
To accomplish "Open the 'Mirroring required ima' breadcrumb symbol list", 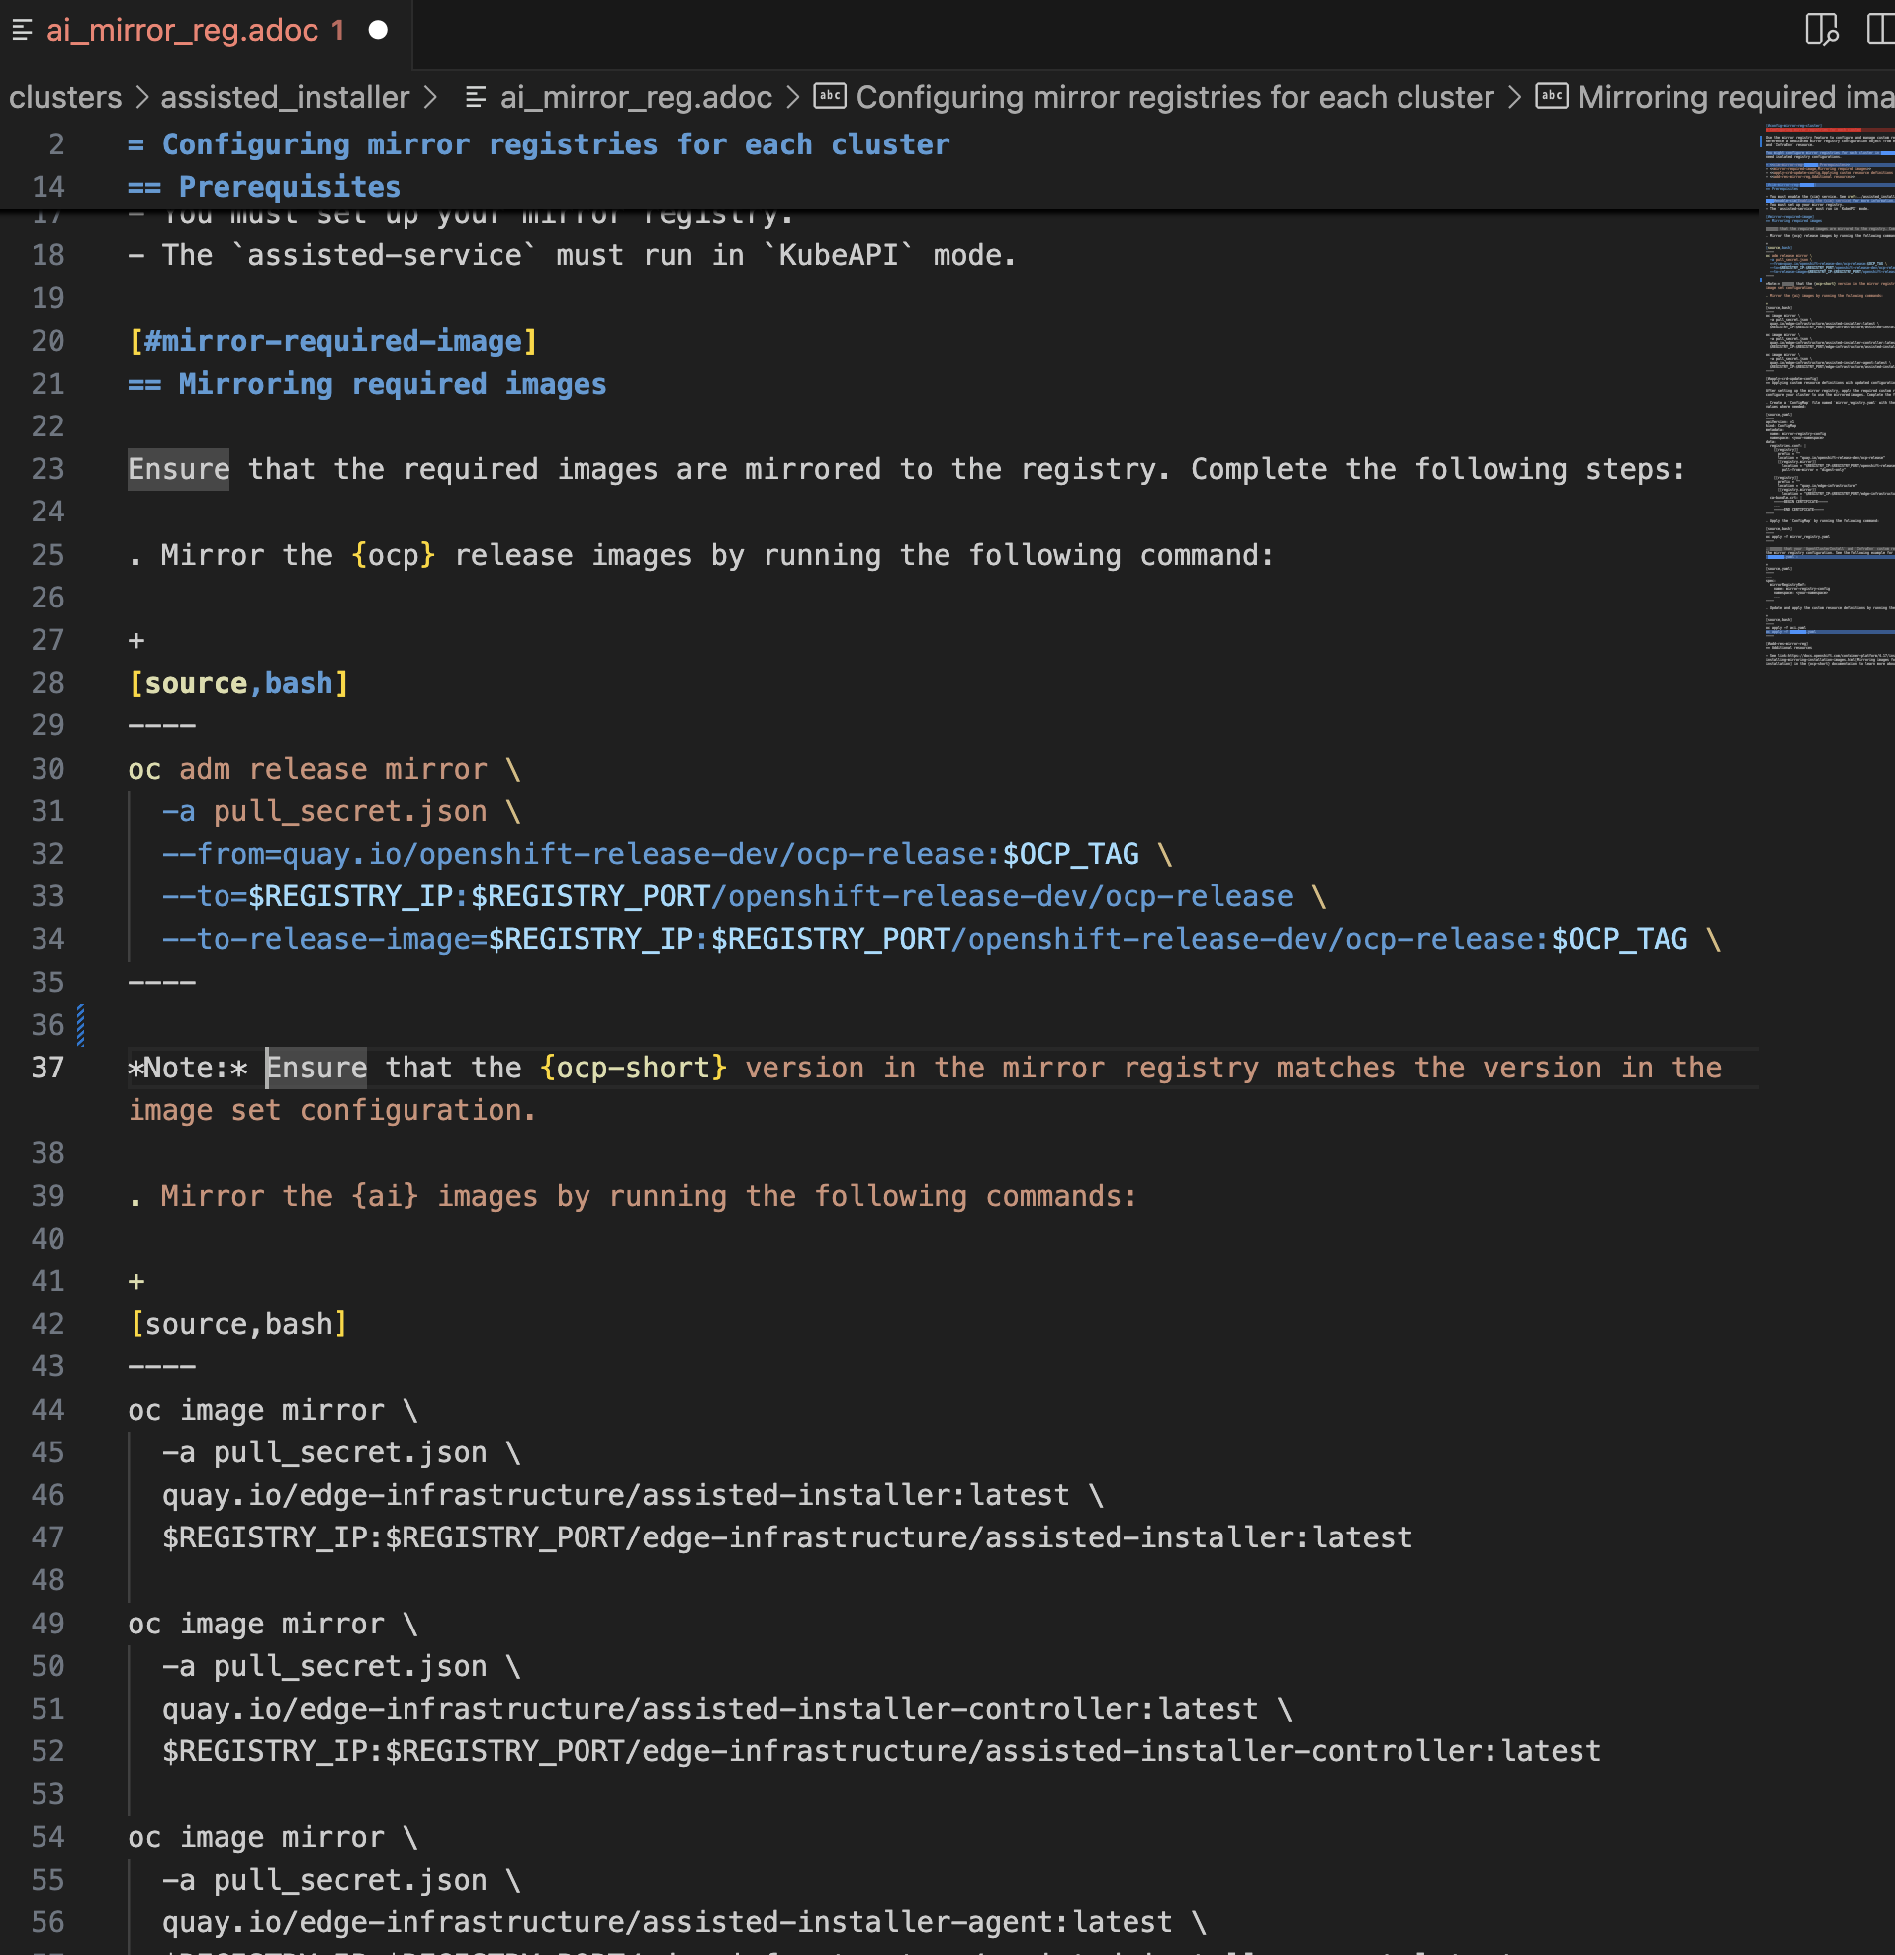I will point(1735,97).
